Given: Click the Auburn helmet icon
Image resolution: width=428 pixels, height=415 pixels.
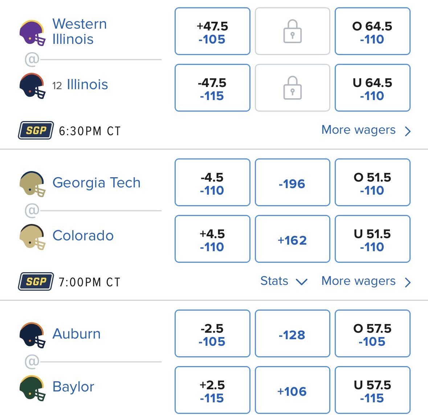Looking at the screenshot, I should [32, 335].
